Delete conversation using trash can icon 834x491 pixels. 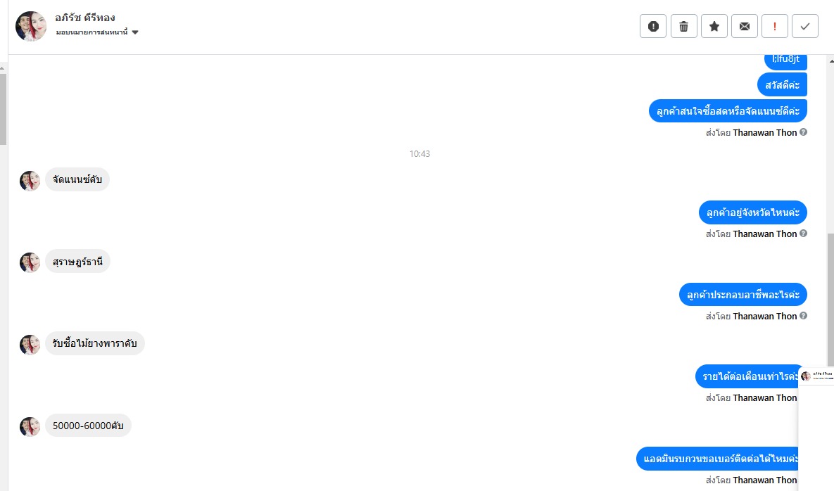[x=683, y=26]
